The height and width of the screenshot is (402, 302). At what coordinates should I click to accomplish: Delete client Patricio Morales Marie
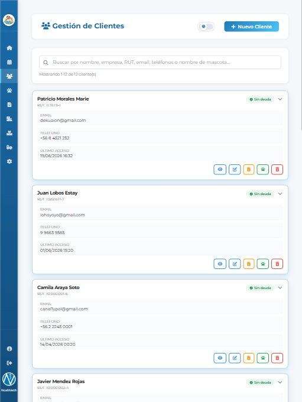pyautogui.click(x=277, y=170)
